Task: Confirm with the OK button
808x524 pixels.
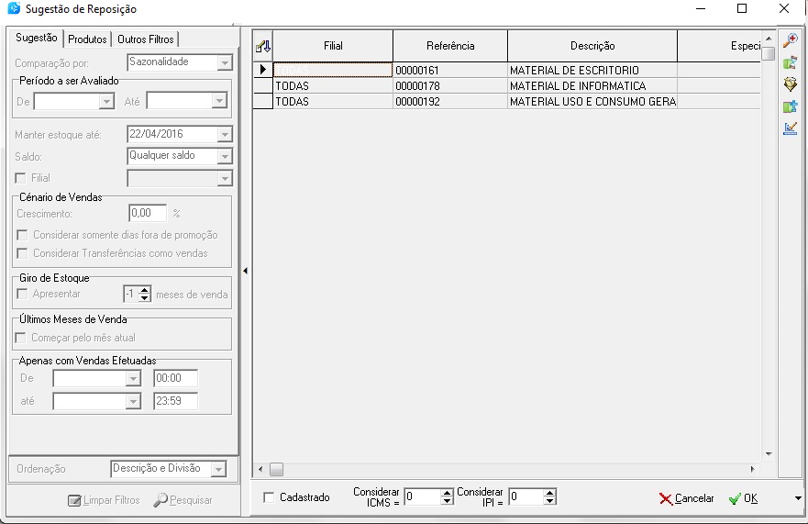Action: click(743, 498)
